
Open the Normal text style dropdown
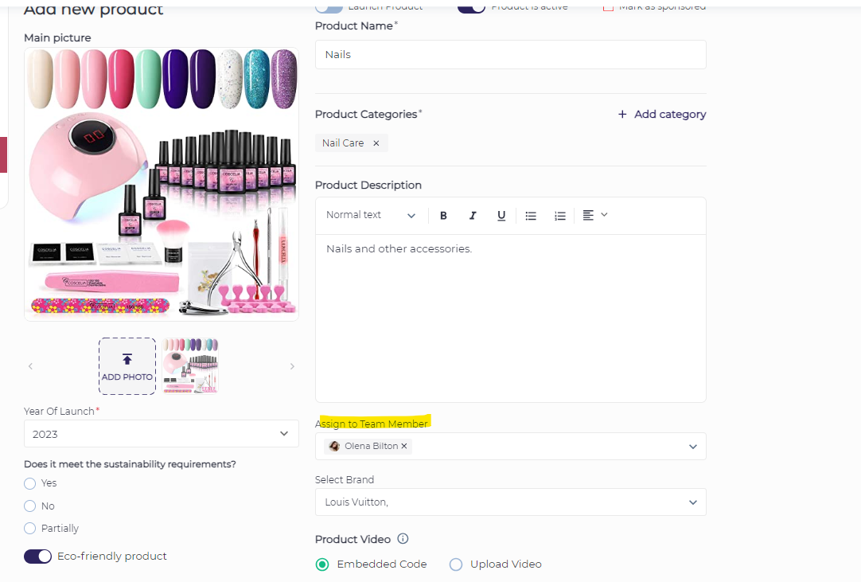point(371,215)
